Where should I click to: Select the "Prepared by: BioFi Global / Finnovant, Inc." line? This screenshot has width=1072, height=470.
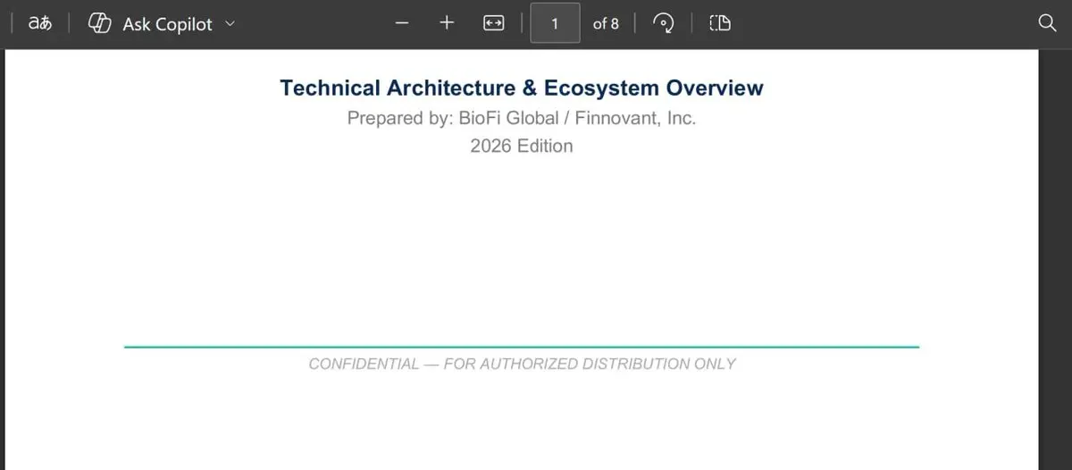point(522,118)
